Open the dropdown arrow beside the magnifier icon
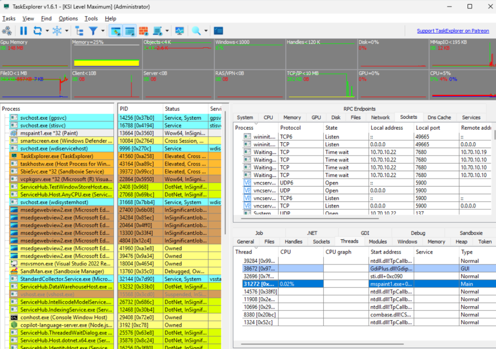The height and width of the screenshot is (349, 496). (206, 31)
